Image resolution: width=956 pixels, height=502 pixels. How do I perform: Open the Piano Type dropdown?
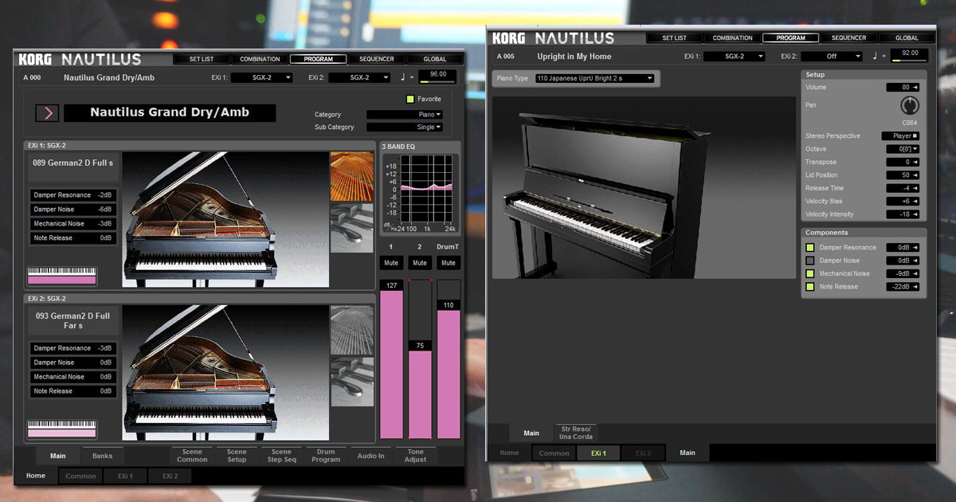point(594,78)
